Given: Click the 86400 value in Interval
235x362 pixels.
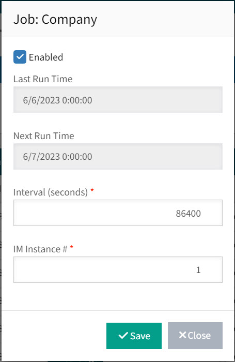Looking at the screenshot, I should point(188,213).
